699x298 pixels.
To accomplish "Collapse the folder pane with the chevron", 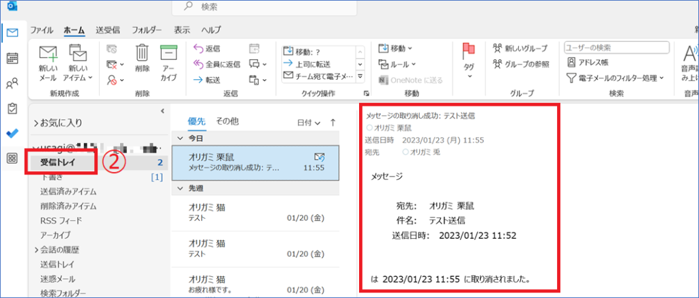I will click(x=162, y=110).
